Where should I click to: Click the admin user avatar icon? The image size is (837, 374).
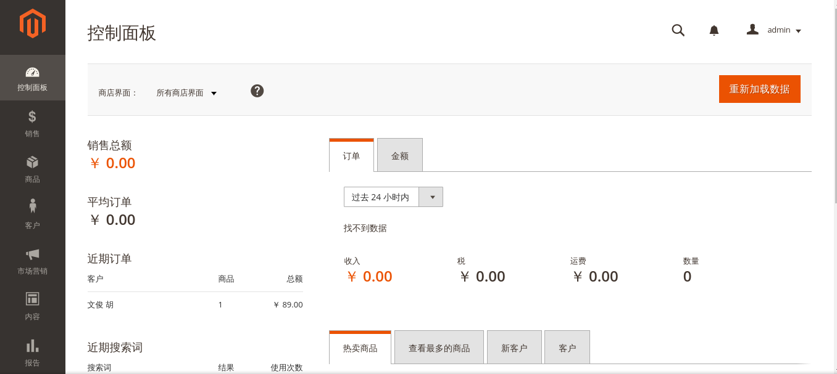pyautogui.click(x=752, y=30)
